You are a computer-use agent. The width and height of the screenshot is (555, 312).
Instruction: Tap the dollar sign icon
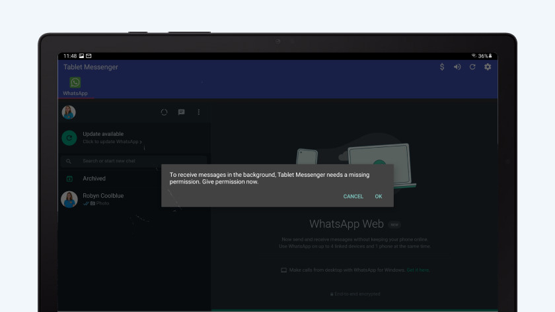coord(442,67)
